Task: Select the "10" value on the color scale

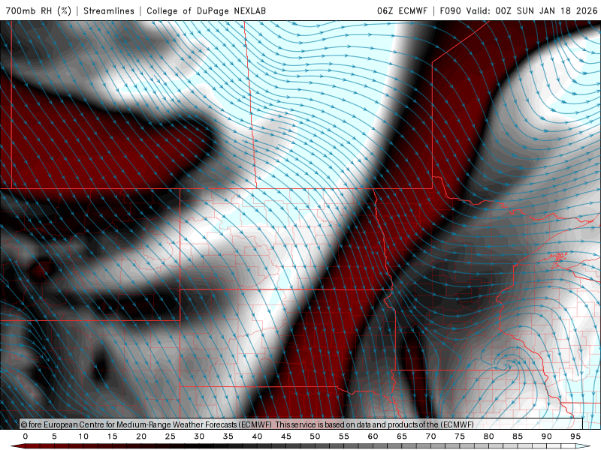Action: click(x=83, y=436)
